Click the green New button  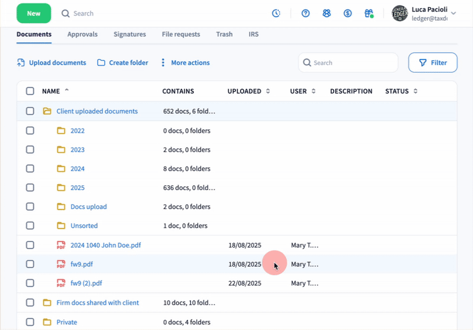click(34, 13)
